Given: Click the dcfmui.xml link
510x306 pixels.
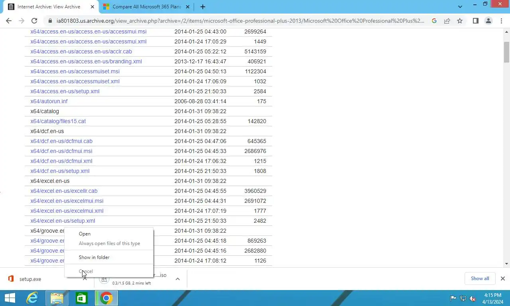Looking at the screenshot, I should pyautogui.click(x=61, y=161).
